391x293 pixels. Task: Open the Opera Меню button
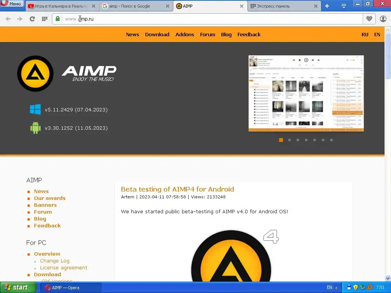pyautogui.click(x=12, y=4)
